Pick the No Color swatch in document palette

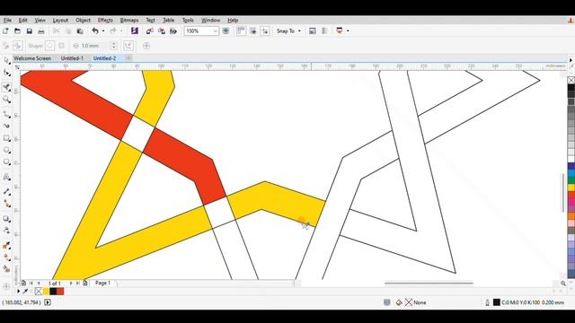(39, 292)
